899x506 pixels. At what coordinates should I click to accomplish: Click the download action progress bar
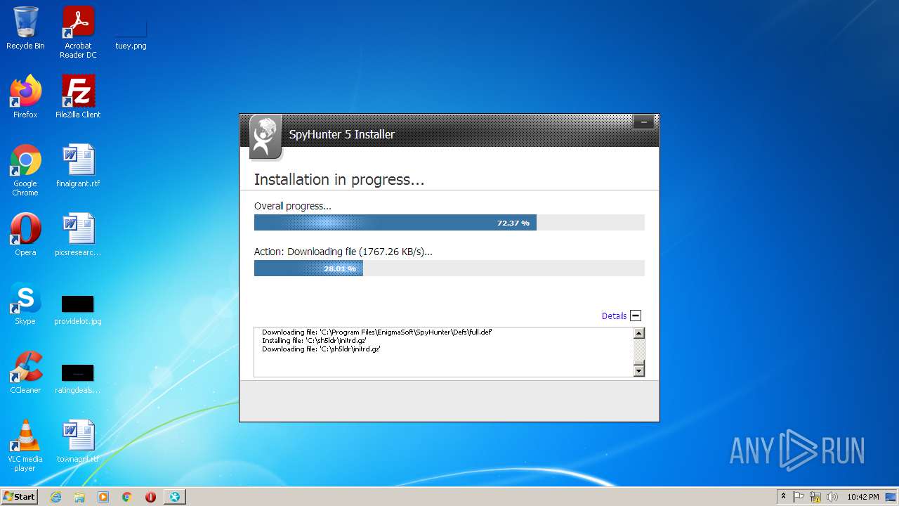pos(449,268)
